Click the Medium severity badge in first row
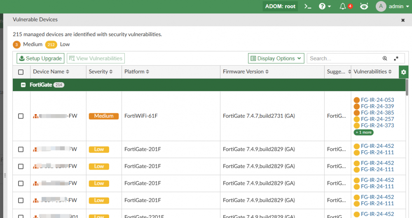The height and width of the screenshot is (218, 412). click(x=104, y=116)
